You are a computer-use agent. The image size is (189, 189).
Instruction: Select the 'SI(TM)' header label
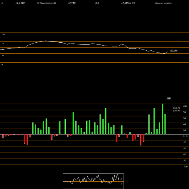click(72, 3)
